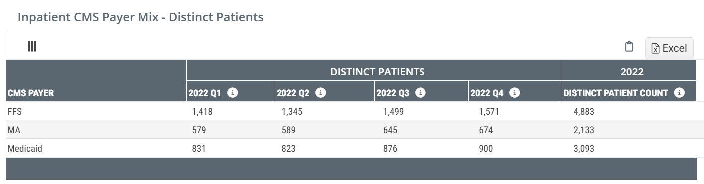Viewport: 704px width, 184px height.
Task: Sort by the CMS Payer column header
Action: (31, 93)
